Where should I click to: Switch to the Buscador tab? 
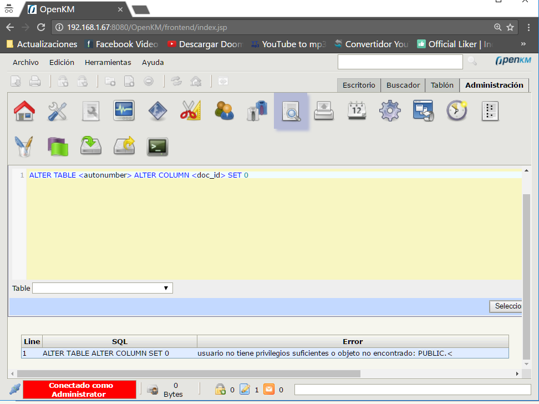tap(403, 85)
